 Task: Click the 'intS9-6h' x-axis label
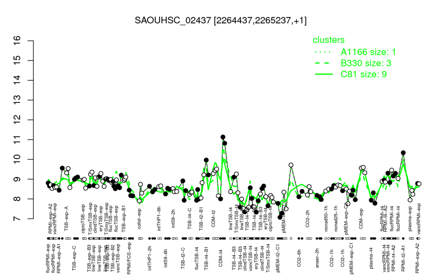tap(166, 258)
